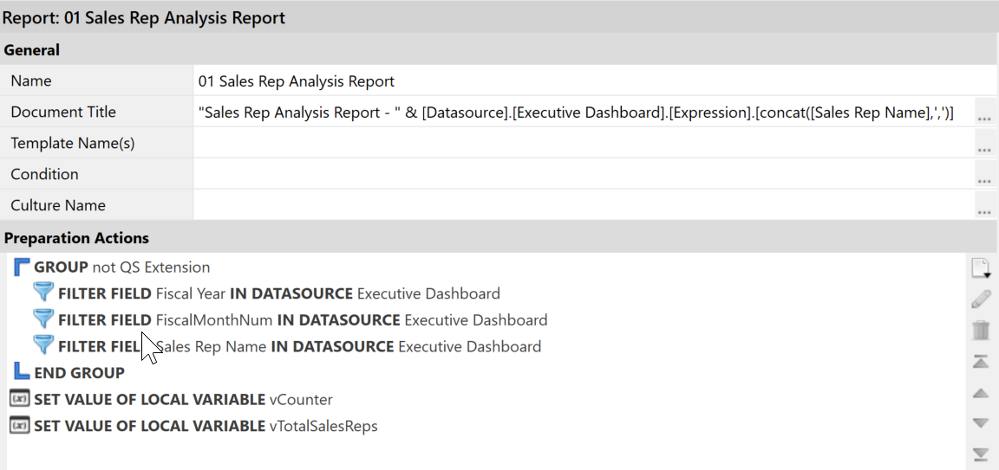Viewport: 999px width, 470px height.
Task: Click the vCounter variable icon
Action: (x=18, y=399)
